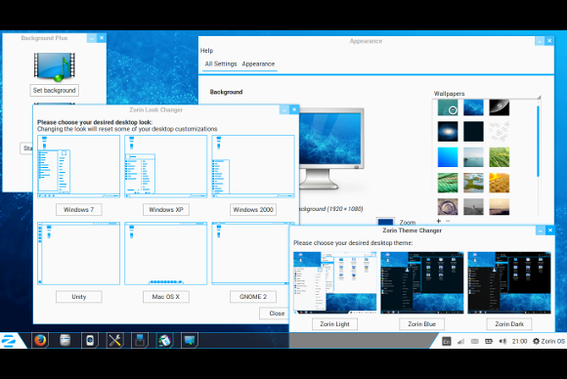Launch Firefox from the taskbar
The image size is (567, 379).
point(40,340)
